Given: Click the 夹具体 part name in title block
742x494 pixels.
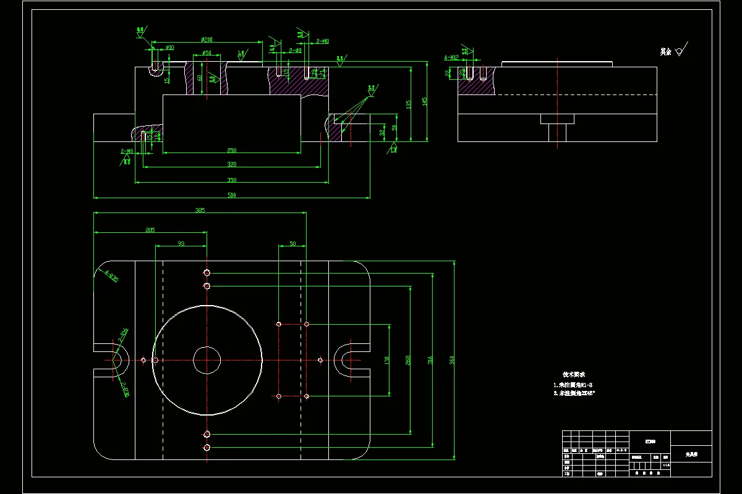Looking at the screenshot, I should click(x=691, y=454).
